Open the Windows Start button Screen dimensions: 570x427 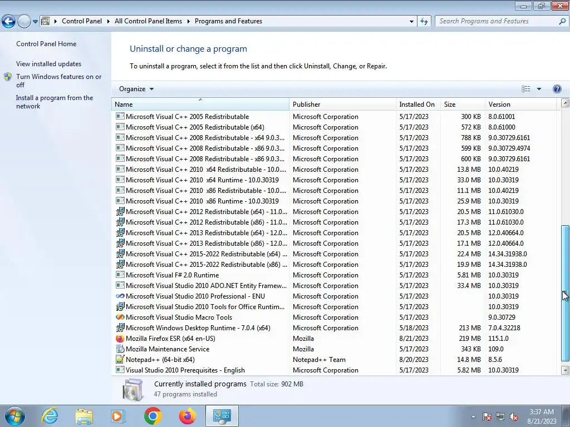pyautogui.click(x=15, y=416)
